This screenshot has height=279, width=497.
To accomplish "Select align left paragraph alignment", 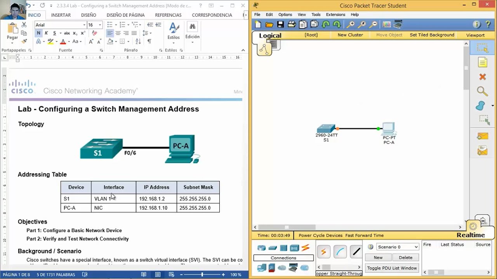I will click(110, 33).
